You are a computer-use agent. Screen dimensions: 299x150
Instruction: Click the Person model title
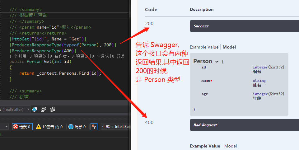203,61
